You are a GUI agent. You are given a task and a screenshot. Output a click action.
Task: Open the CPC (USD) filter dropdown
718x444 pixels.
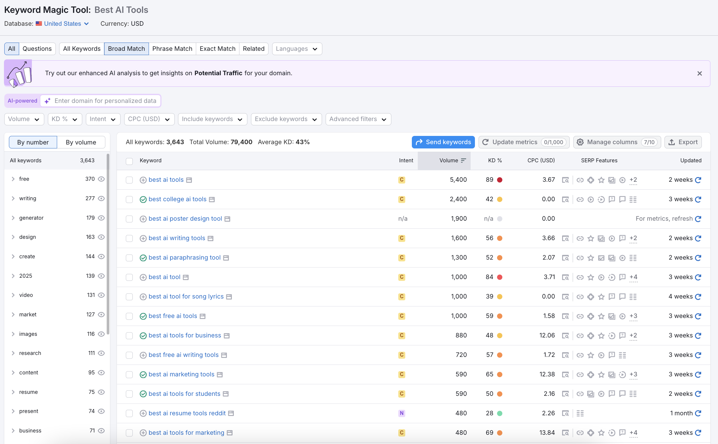(x=149, y=119)
